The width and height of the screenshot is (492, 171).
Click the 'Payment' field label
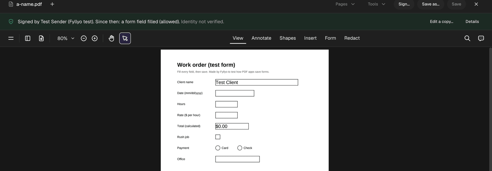183,148
